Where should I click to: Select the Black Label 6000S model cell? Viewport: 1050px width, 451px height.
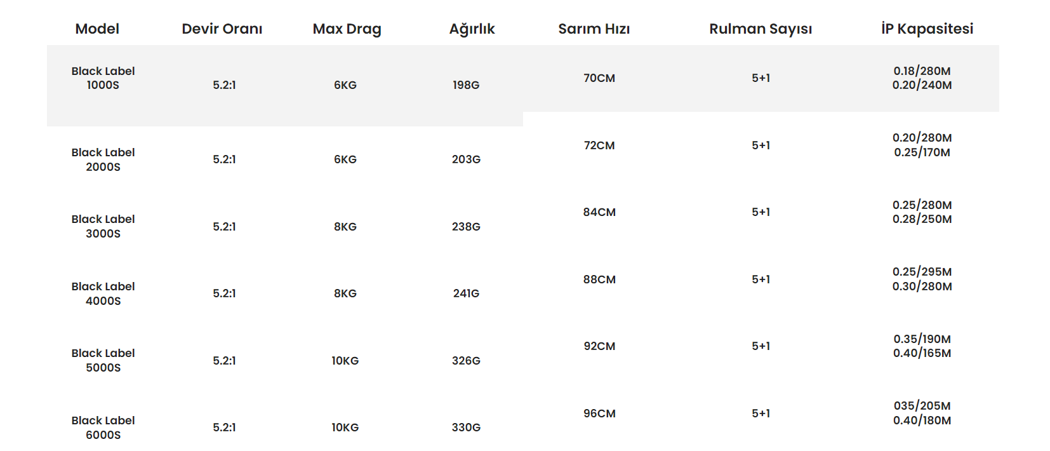(x=103, y=427)
